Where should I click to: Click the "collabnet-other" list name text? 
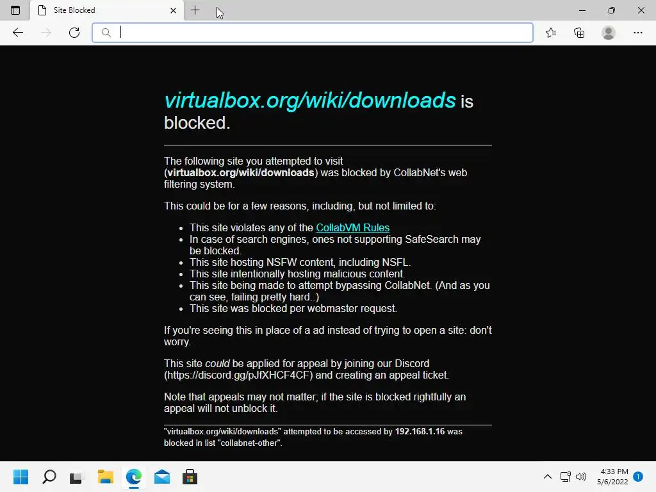click(249, 443)
